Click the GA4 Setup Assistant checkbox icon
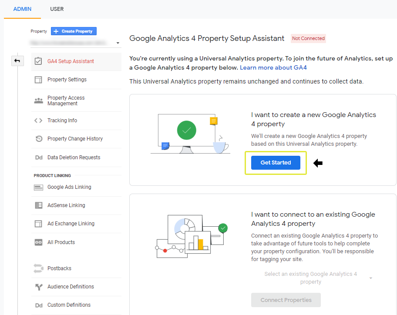Image resolution: width=397 pixels, height=315 pixels. coord(38,61)
